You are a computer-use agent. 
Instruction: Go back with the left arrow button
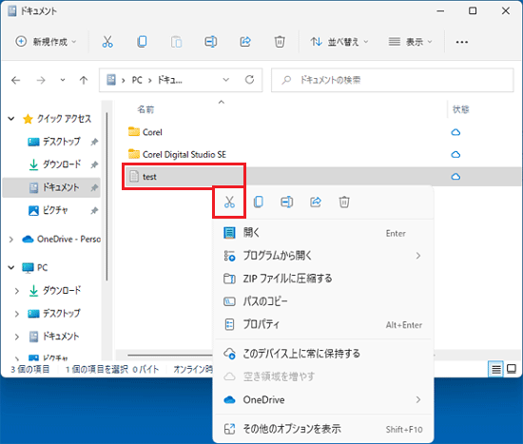[15, 80]
